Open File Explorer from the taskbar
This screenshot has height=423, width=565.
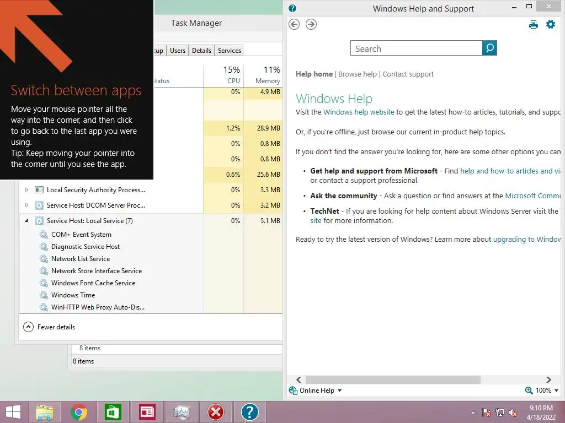(44, 412)
